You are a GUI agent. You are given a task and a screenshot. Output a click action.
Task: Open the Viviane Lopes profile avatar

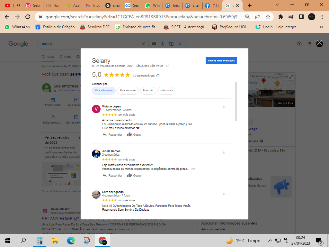pyautogui.click(x=96, y=109)
